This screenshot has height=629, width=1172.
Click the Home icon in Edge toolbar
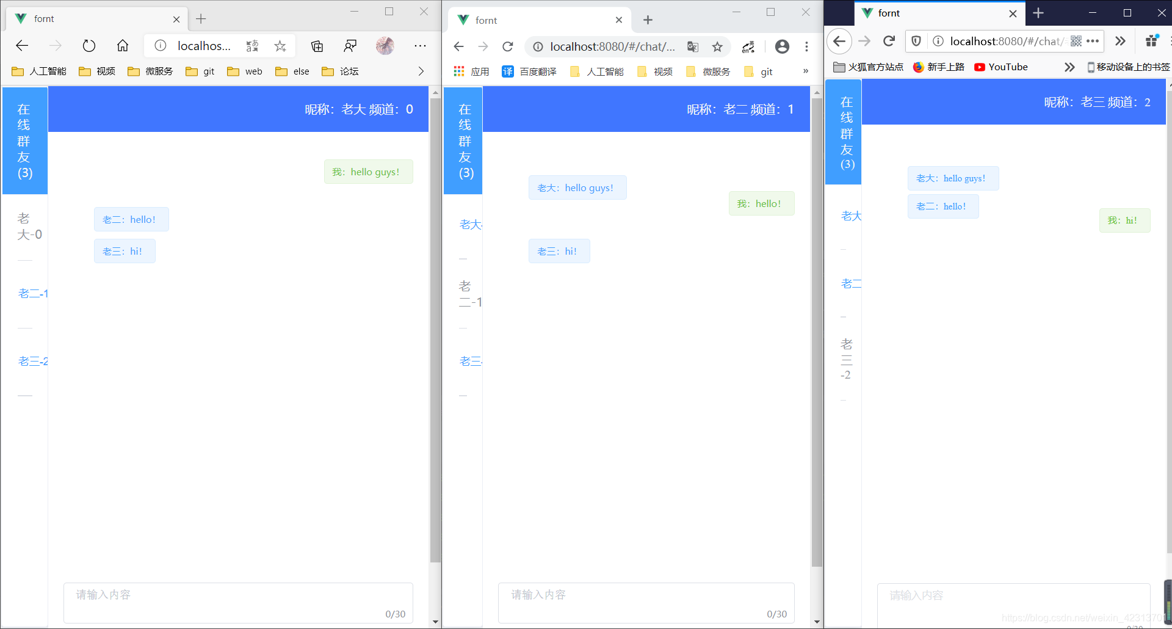(x=122, y=45)
